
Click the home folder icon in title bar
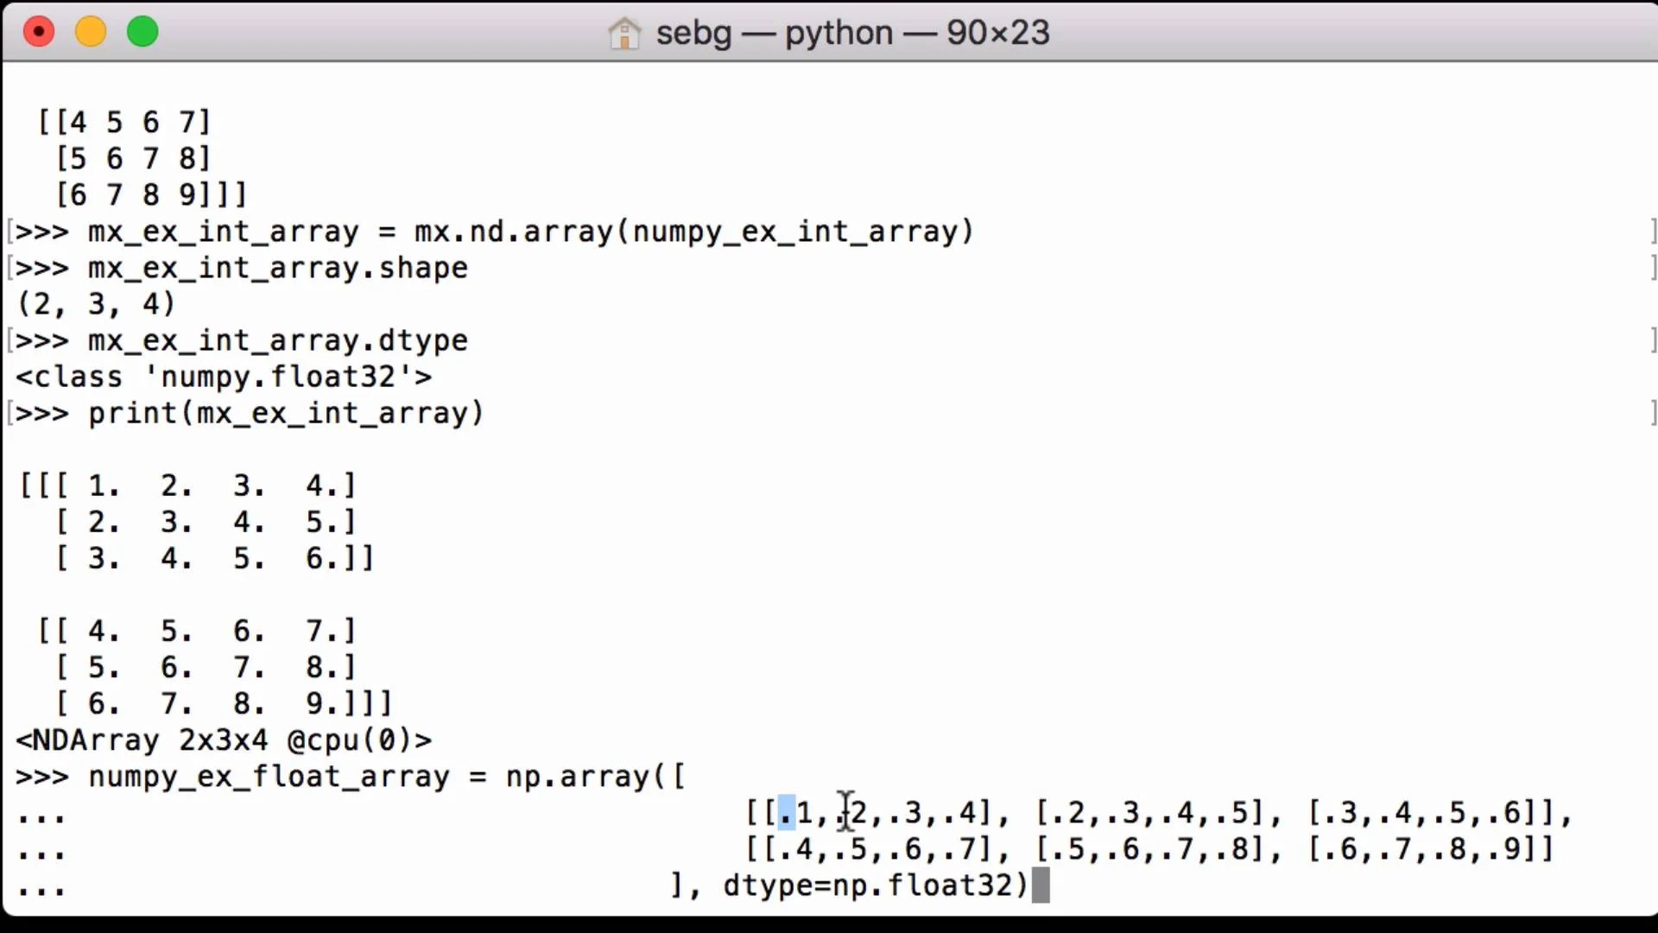point(623,34)
